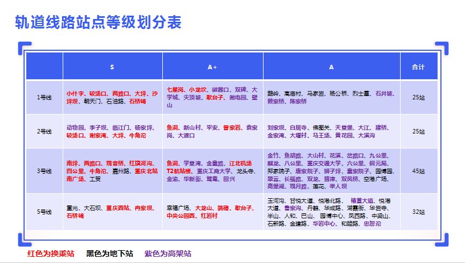The image size is (465, 263).
Task: Click the 25站 total in the 1号线 row
Action: pos(419,97)
